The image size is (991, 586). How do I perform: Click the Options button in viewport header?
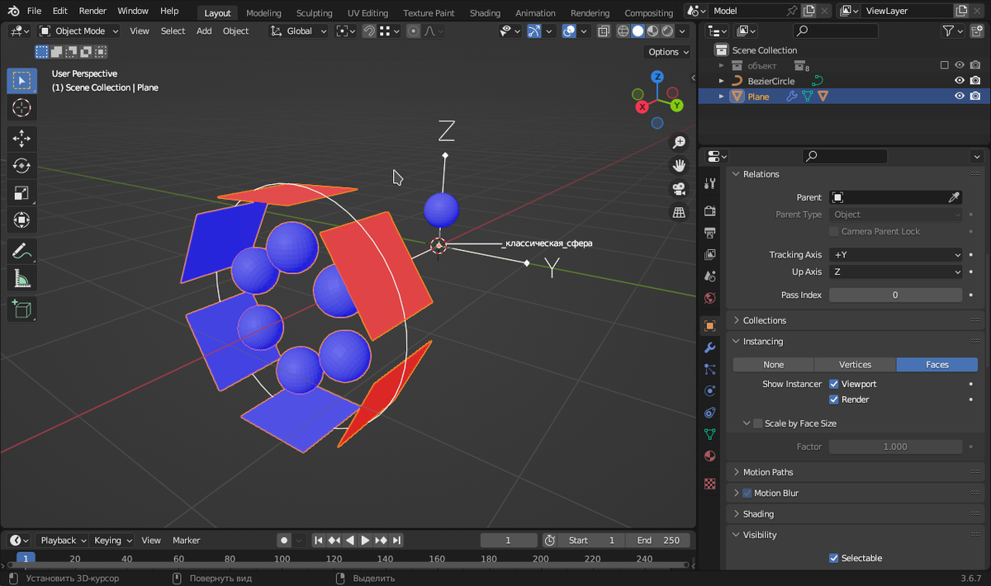coord(667,51)
